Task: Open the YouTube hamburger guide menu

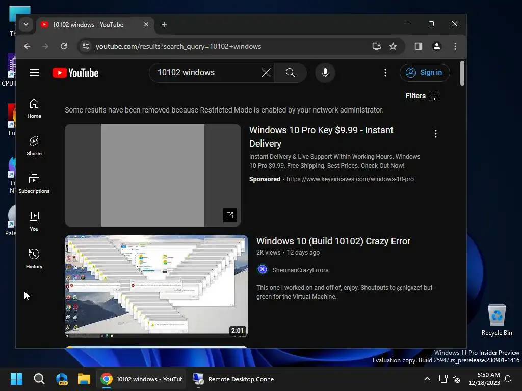Action: click(x=34, y=72)
